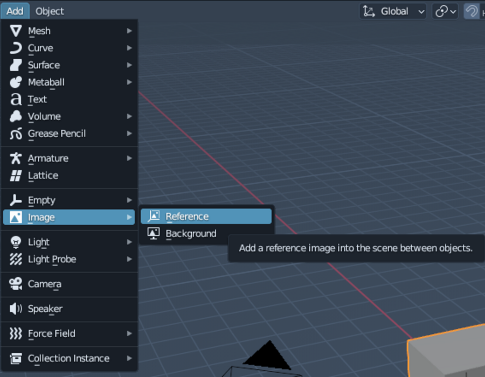This screenshot has height=377, width=485.
Task: Choose Reference from Image submenu
Action: [206, 217]
